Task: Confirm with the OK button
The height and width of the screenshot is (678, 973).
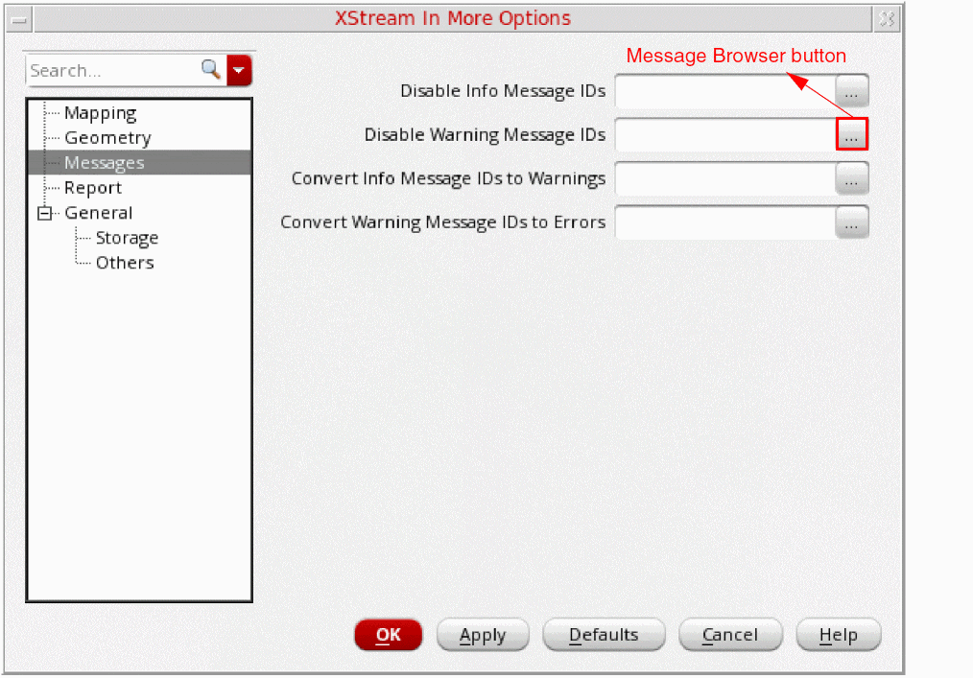Action: [389, 635]
